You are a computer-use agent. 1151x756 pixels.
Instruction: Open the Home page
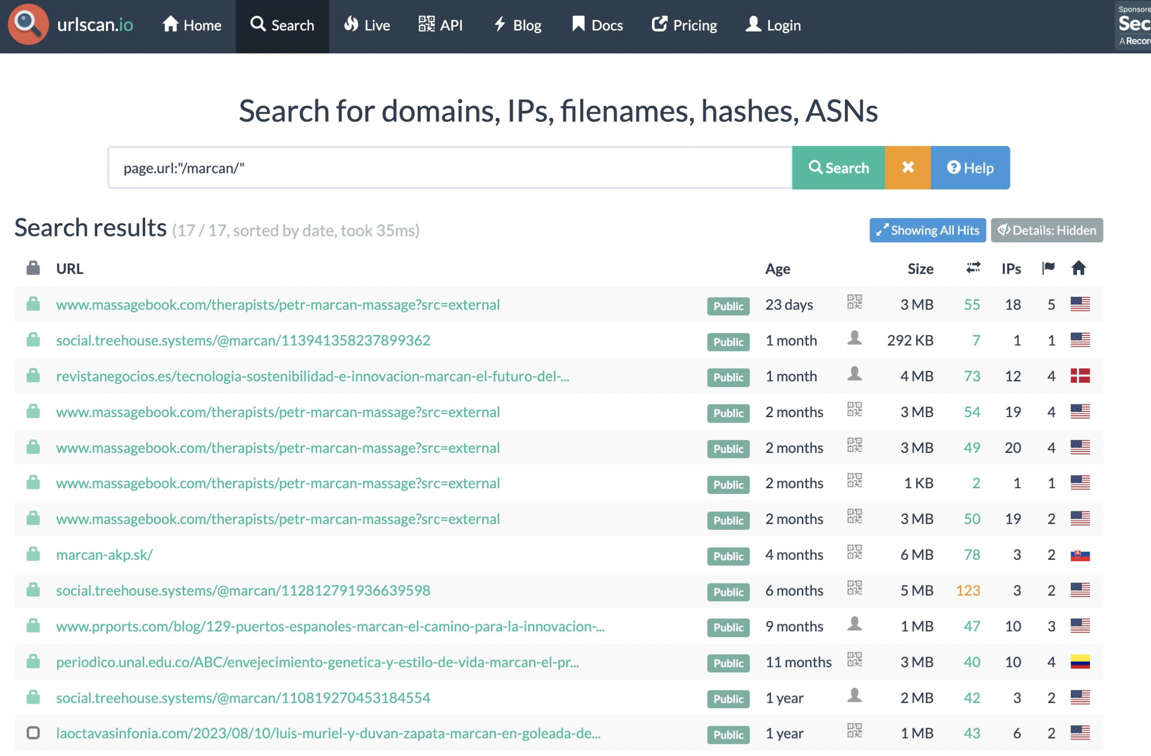tap(192, 25)
